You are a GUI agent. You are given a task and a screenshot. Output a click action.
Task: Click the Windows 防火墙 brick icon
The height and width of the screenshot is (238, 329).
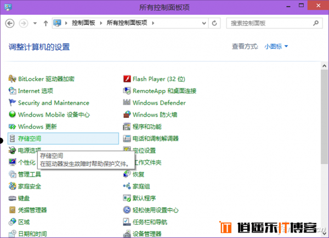[x=127, y=115]
